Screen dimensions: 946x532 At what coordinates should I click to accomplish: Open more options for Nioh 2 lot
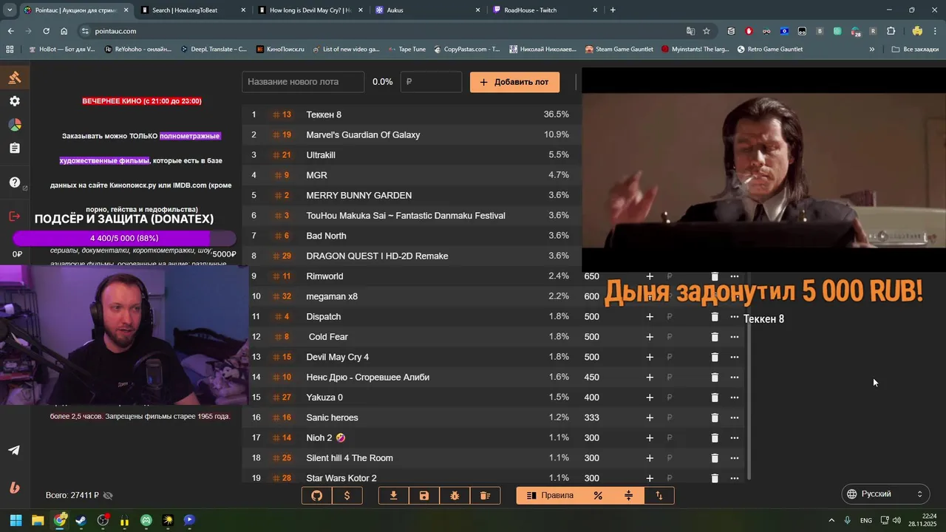[735, 438]
